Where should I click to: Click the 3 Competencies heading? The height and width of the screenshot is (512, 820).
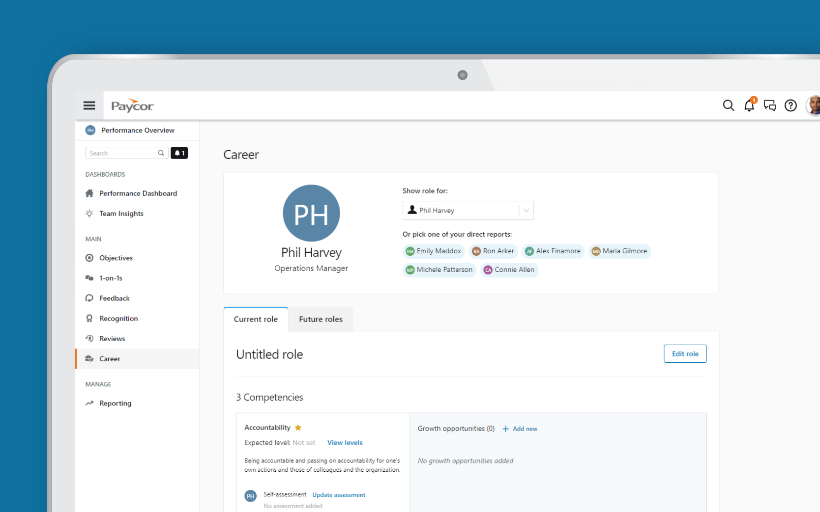coord(269,397)
